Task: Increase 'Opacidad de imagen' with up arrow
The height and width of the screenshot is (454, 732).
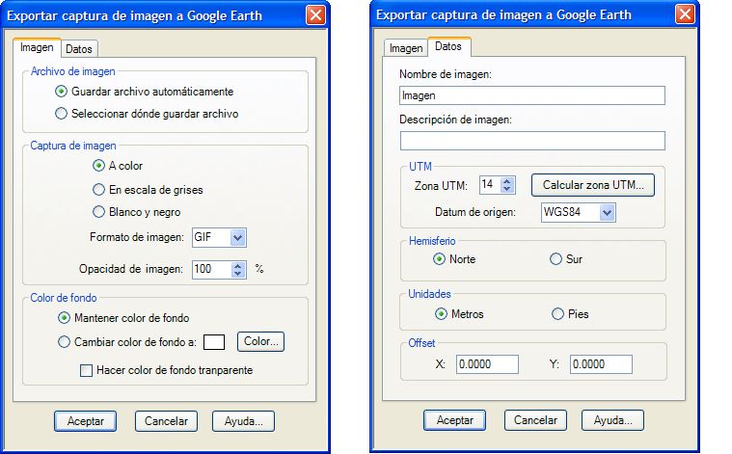Action: coord(238,265)
